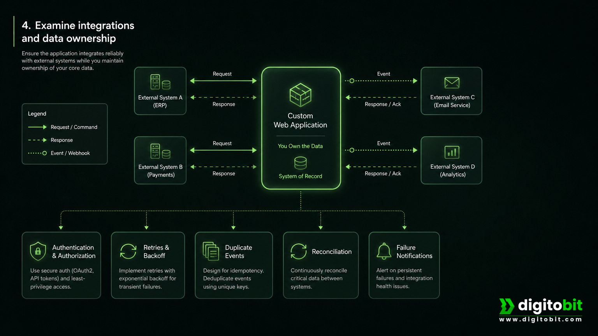Select the "External System B (Payments)" label
The width and height of the screenshot is (598, 336).
(160, 171)
